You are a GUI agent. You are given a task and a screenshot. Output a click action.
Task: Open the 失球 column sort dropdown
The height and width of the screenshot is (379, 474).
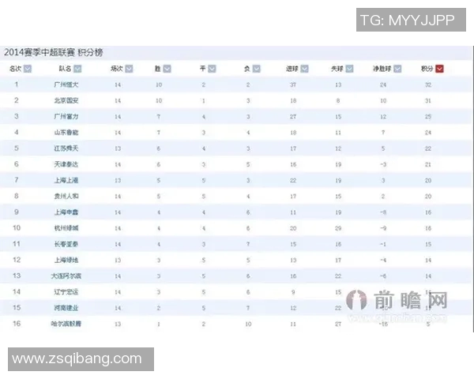pos(349,69)
